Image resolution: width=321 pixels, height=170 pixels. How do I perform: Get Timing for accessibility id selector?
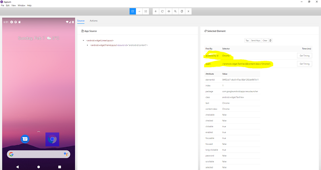[x=305, y=56]
